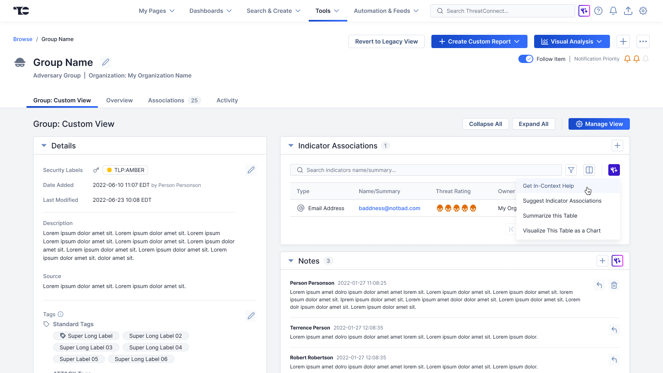Delete the first note with trash icon

pos(614,285)
